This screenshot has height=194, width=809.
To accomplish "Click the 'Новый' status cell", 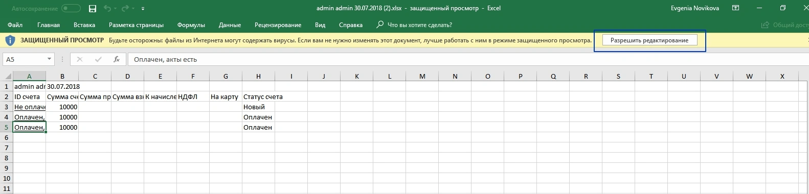I will pos(258,107).
